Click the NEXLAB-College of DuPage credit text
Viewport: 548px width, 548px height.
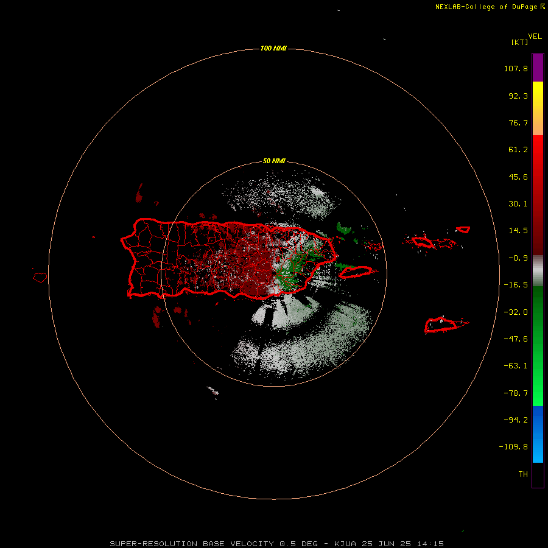[490, 7]
